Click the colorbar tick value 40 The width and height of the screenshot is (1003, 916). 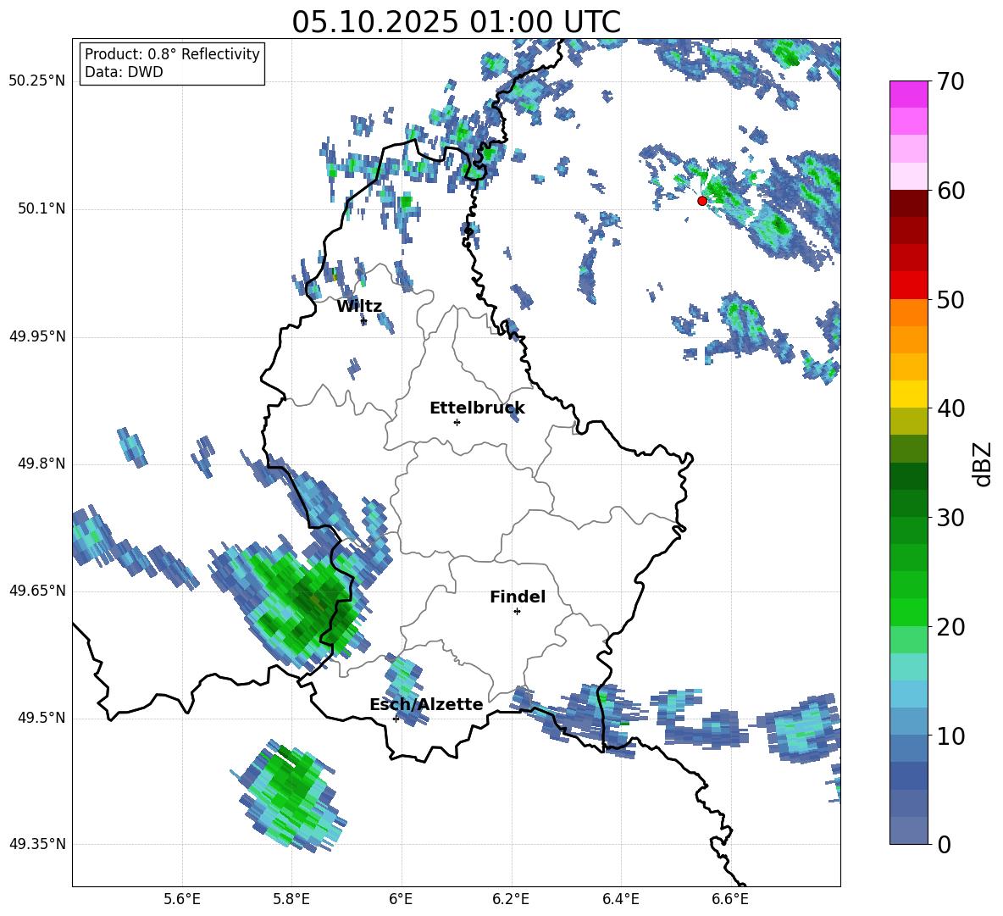tap(950, 408)
